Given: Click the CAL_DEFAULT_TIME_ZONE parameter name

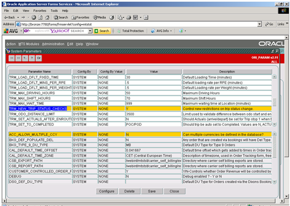Looking at the screenshot, I should 40,155.
